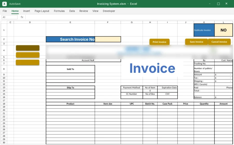Open the Insert tab
Image resolution: width=234 pixels, height=145 pixels.
point(27,11)
